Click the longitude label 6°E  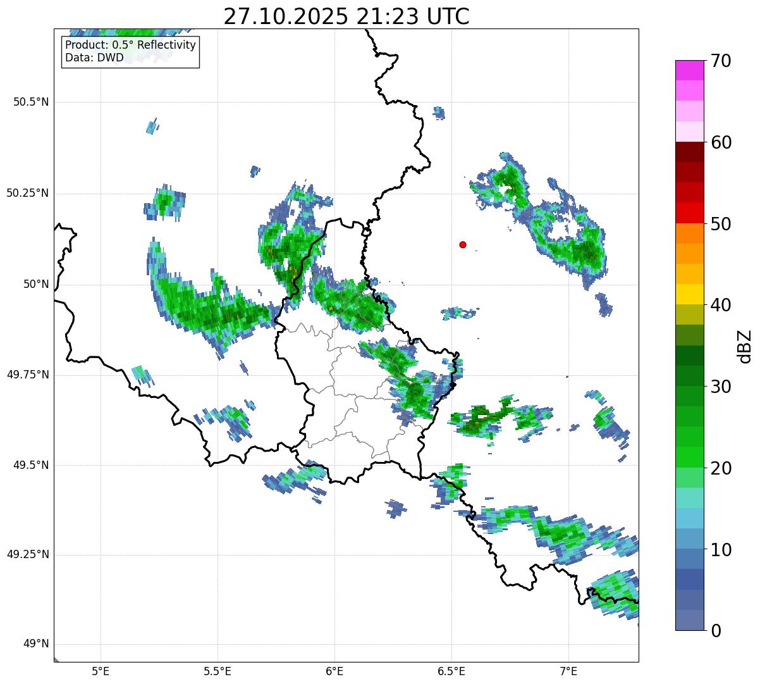(x=334, y=671)
